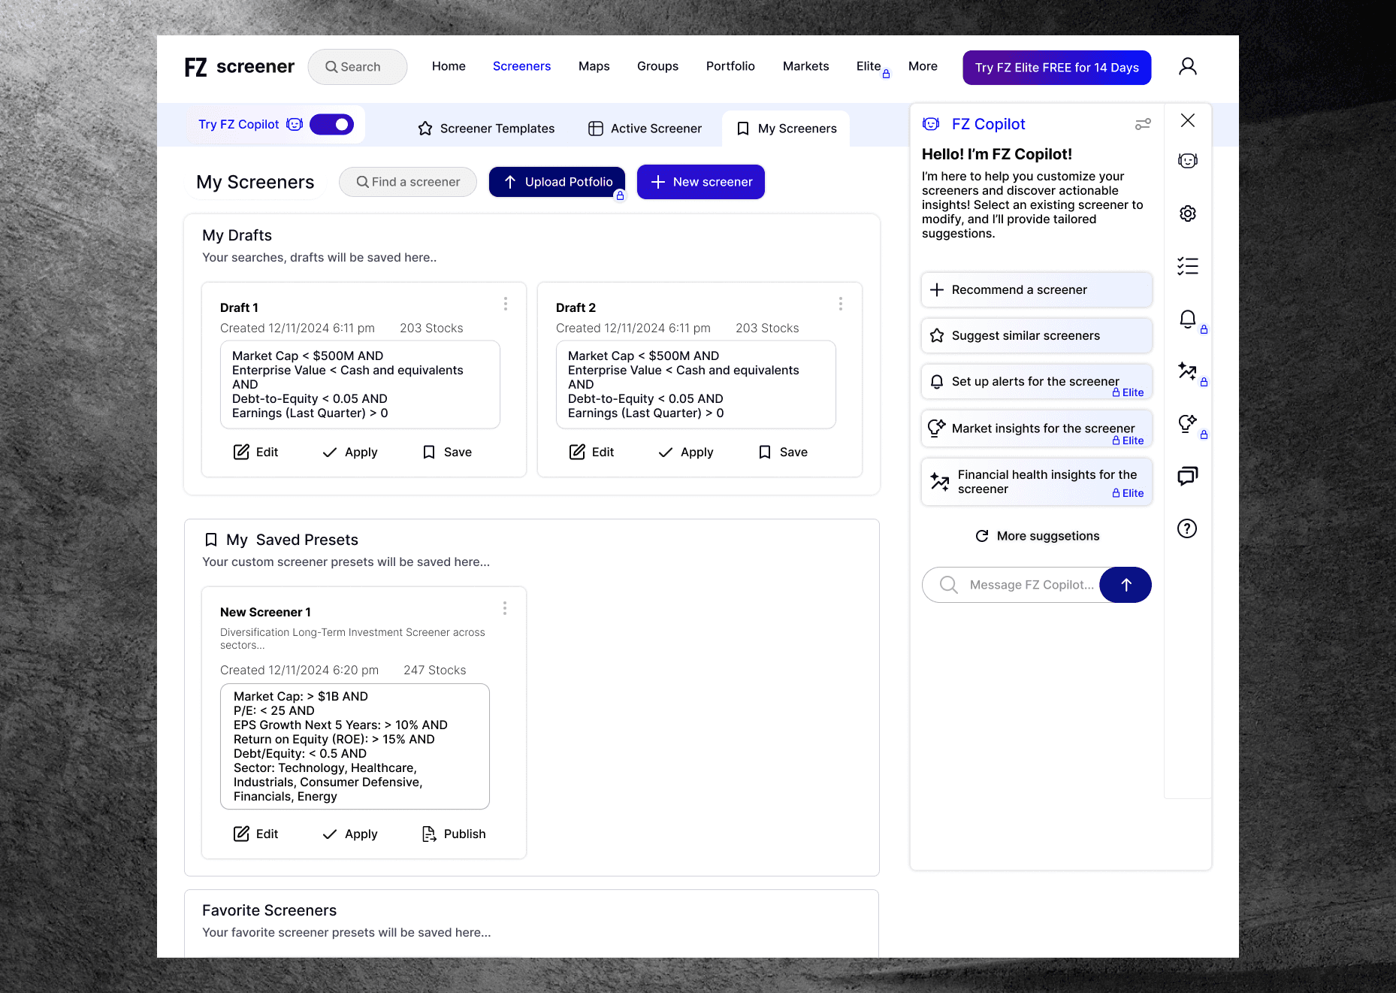Click New Screener 1 criteria box
1396x993 pixels.
(355, 746)
